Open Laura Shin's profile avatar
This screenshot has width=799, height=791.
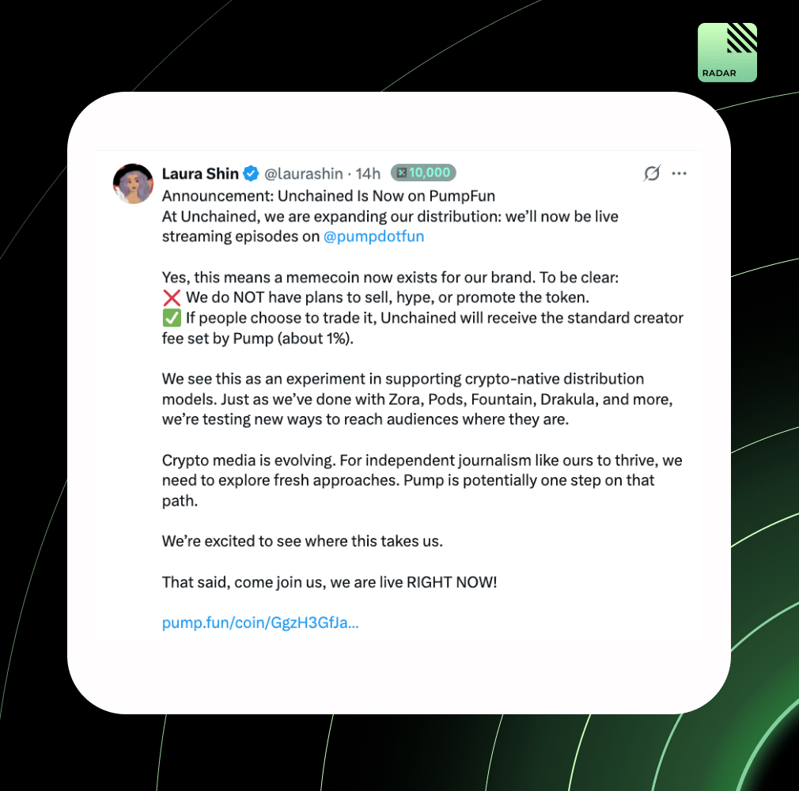click(133, 184)
